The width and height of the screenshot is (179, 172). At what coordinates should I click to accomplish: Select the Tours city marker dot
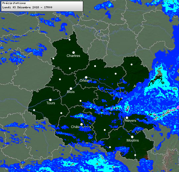pos(50,100)
